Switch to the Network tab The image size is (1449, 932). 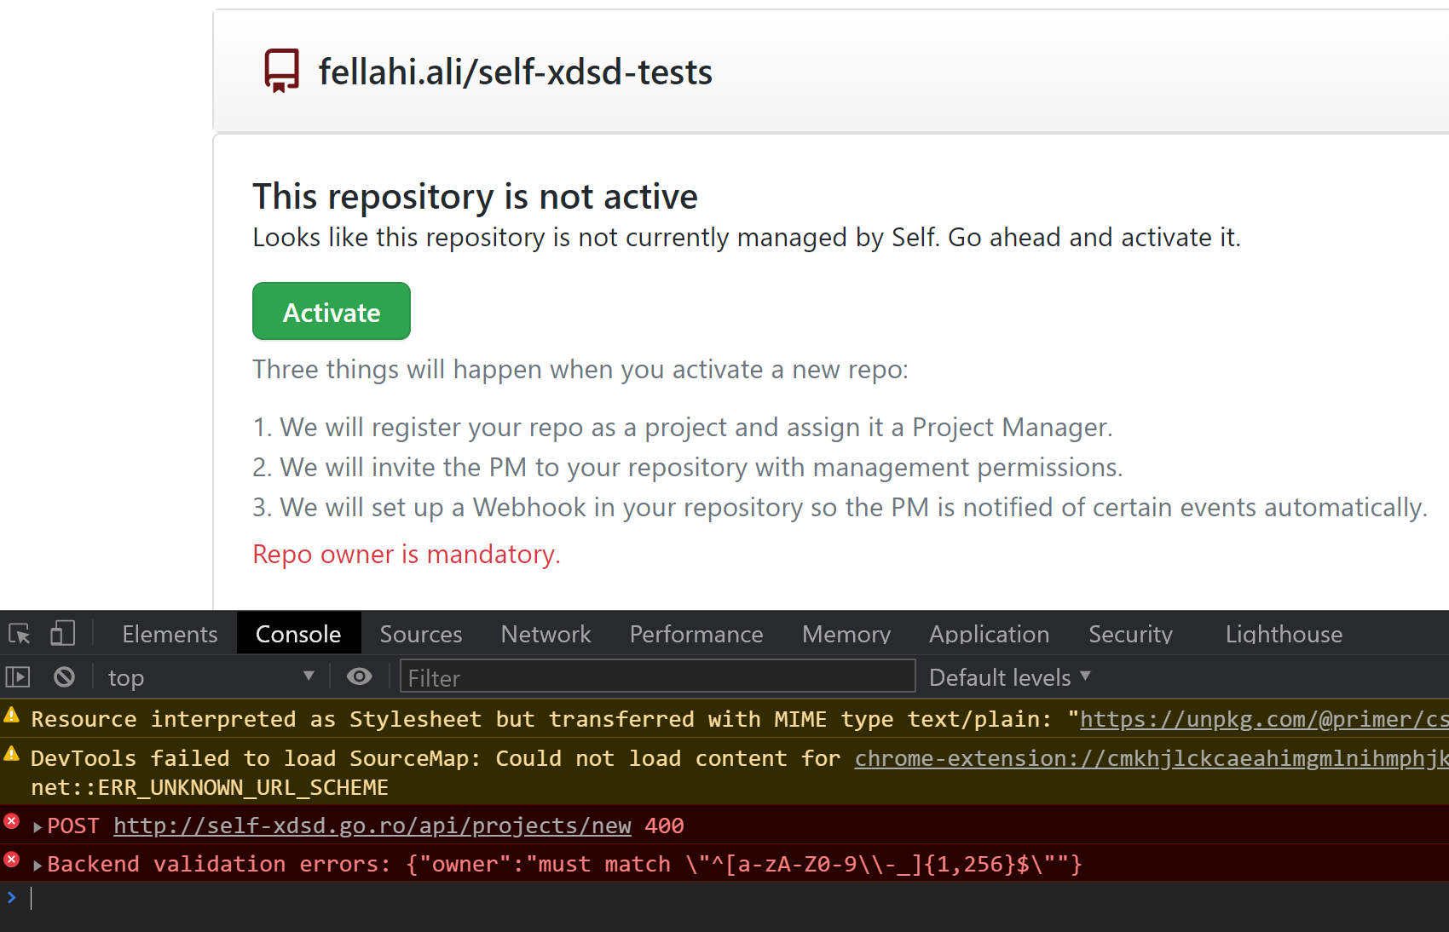[546, 633]
